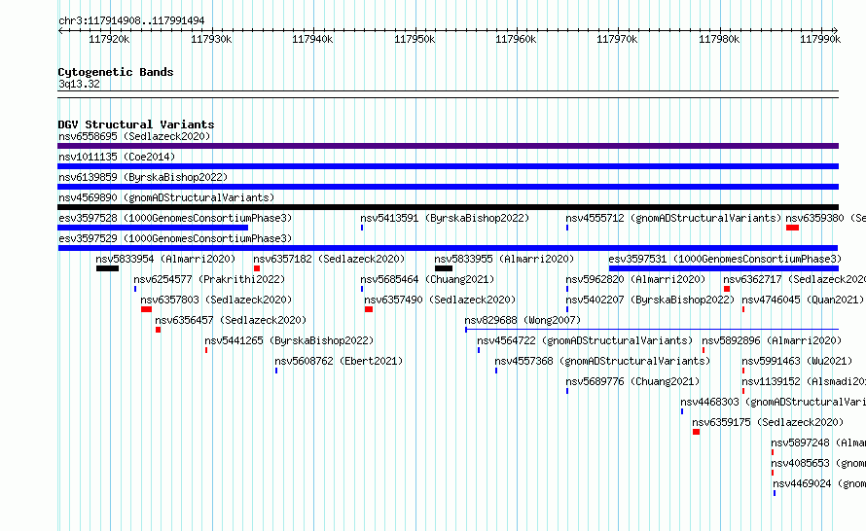The width and height of the screenshot is (866, 531).
Task: Click red marker under nsv6359175
Action: 696,432
